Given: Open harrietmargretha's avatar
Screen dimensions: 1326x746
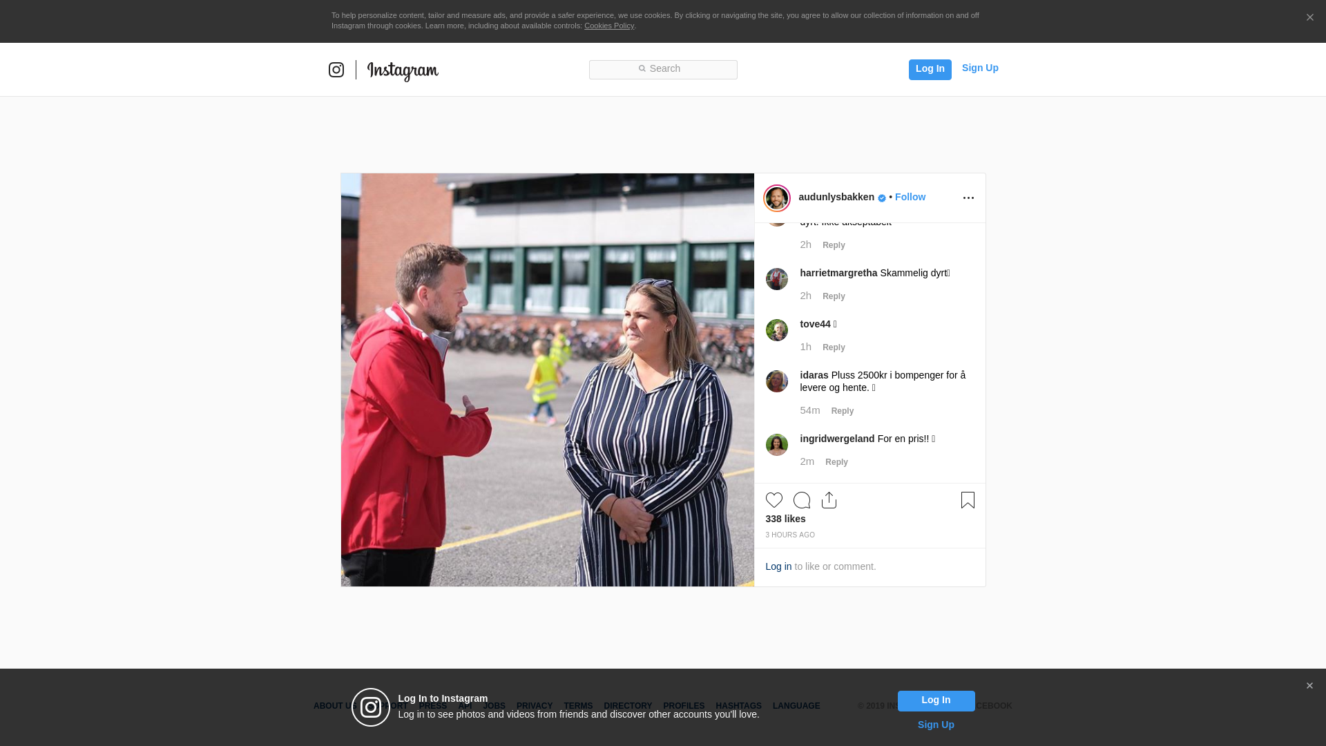Looking at the screenshot, I should 777,279.
